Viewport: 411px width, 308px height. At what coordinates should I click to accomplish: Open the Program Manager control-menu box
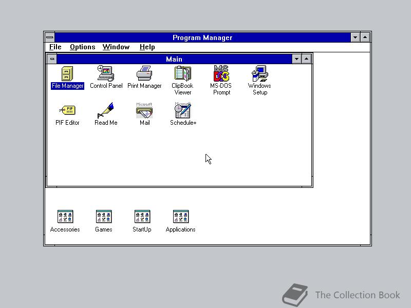[50, 37]
